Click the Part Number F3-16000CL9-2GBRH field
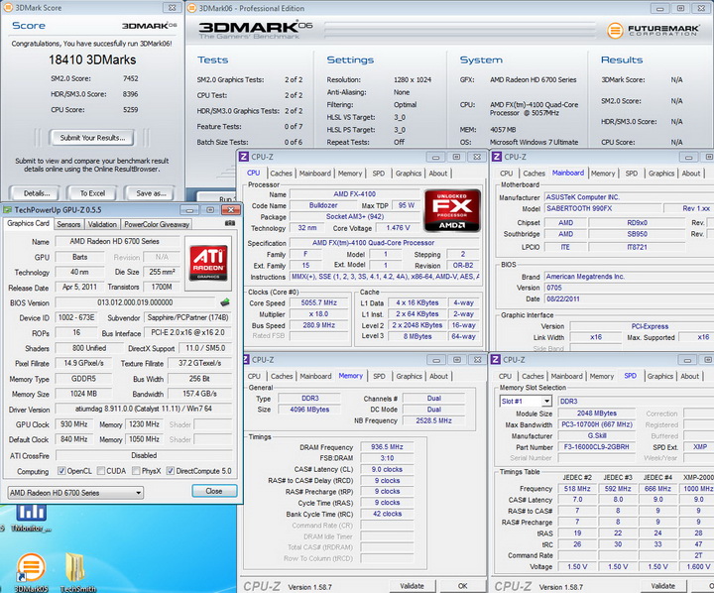Screen dimensions: 714x593 tap(596, 447)
